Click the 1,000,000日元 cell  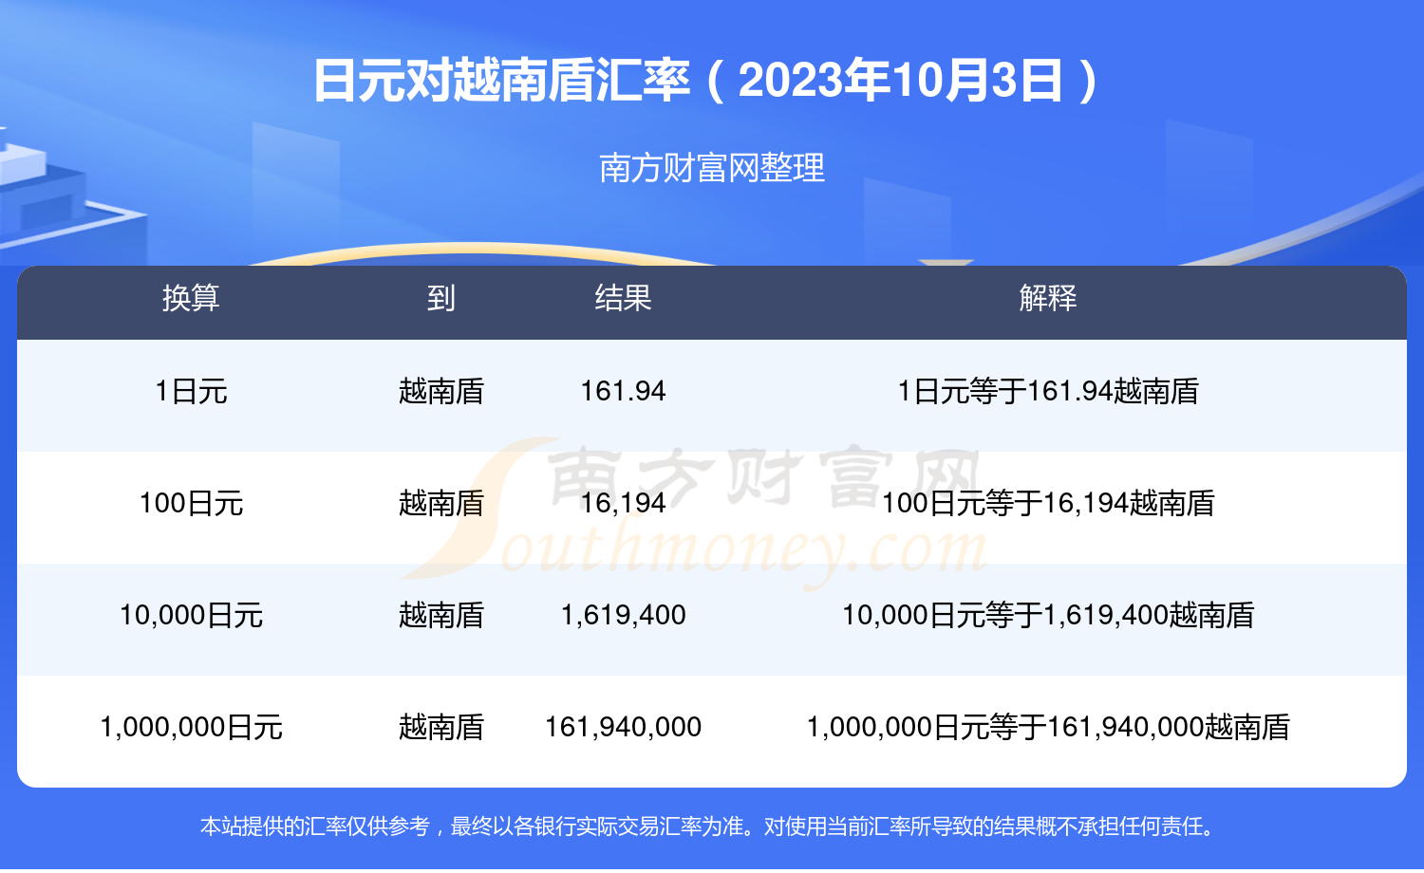pos(191,727)
